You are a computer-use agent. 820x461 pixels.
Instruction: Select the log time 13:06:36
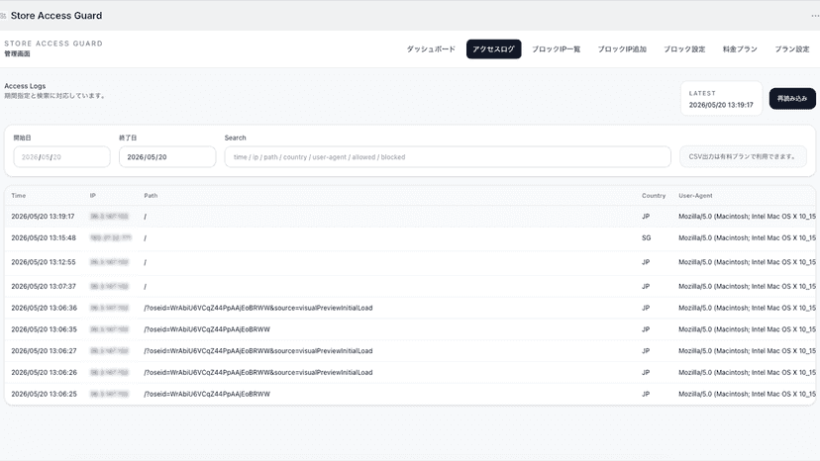pyautogui.click(x=44, y=308)
